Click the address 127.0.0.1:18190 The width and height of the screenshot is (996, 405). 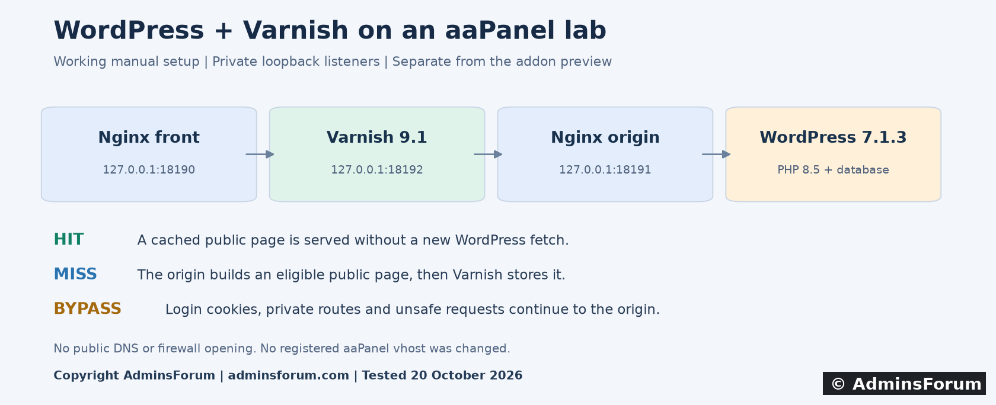tap(149, 170)
